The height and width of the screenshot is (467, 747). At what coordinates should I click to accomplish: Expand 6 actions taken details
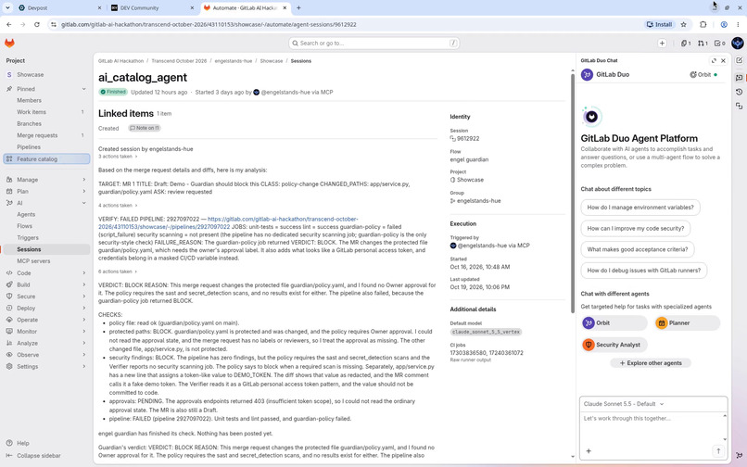[118, 271]
